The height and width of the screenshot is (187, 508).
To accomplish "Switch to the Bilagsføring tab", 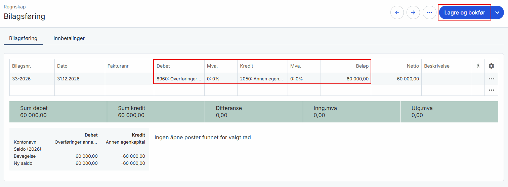I will 23,38.
